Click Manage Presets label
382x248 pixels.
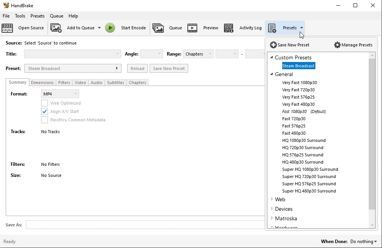click(357, 45)
